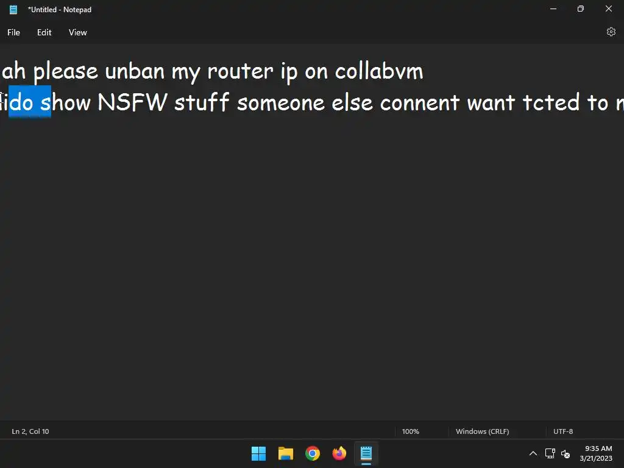Open the View menu

click(77, 33)
